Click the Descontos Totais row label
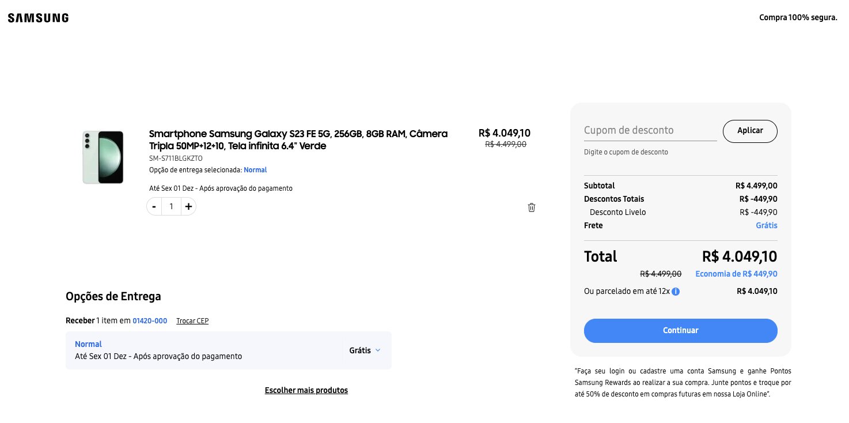 click(614, 199)
